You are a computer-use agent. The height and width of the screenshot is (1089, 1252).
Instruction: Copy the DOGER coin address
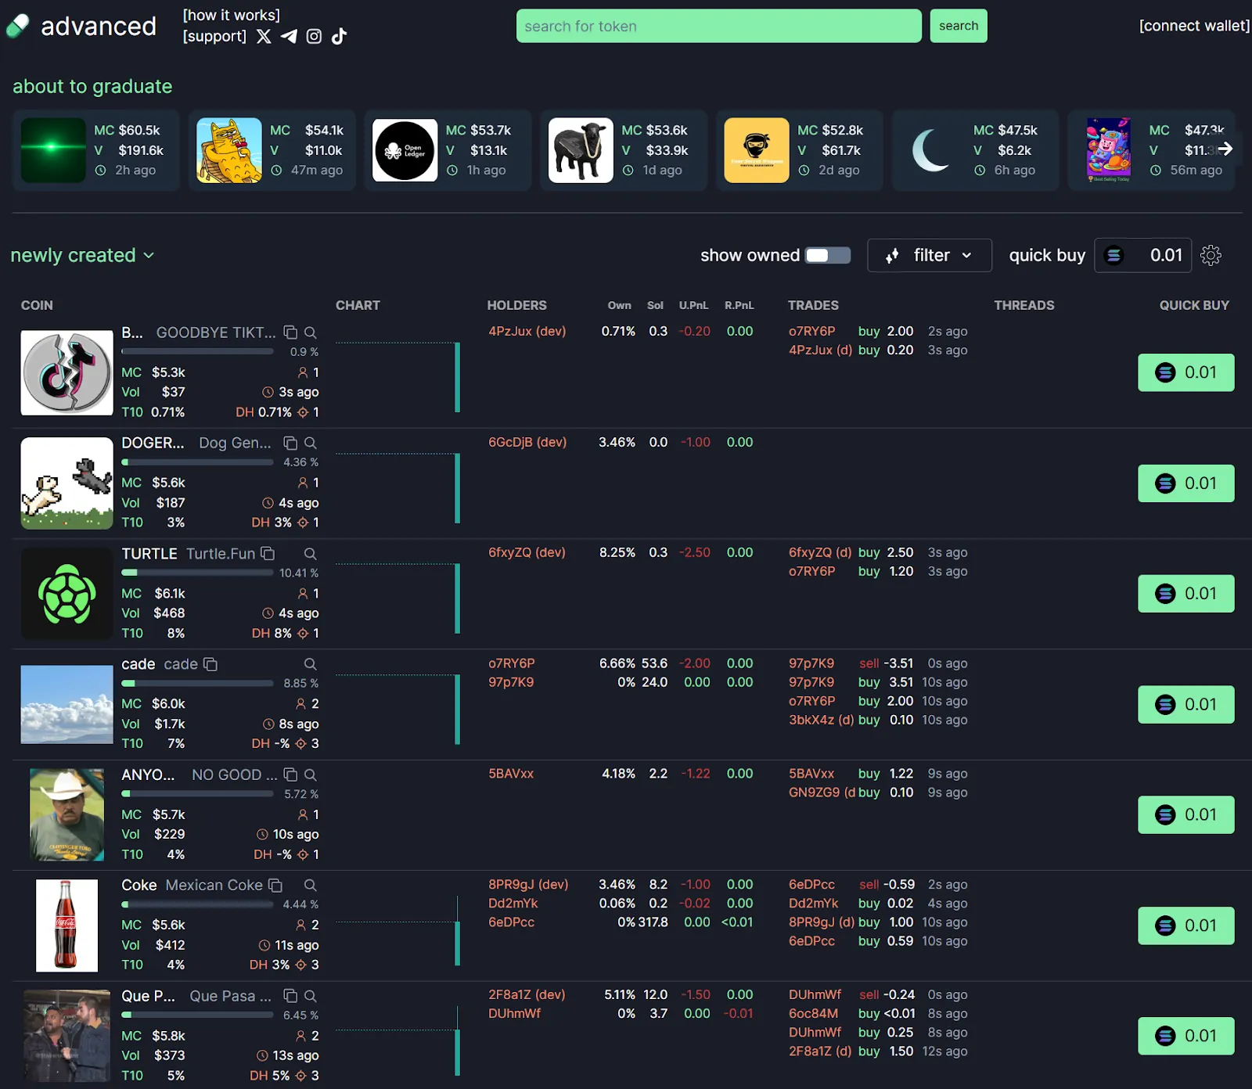pyautogui.click(x=290, y=443)
